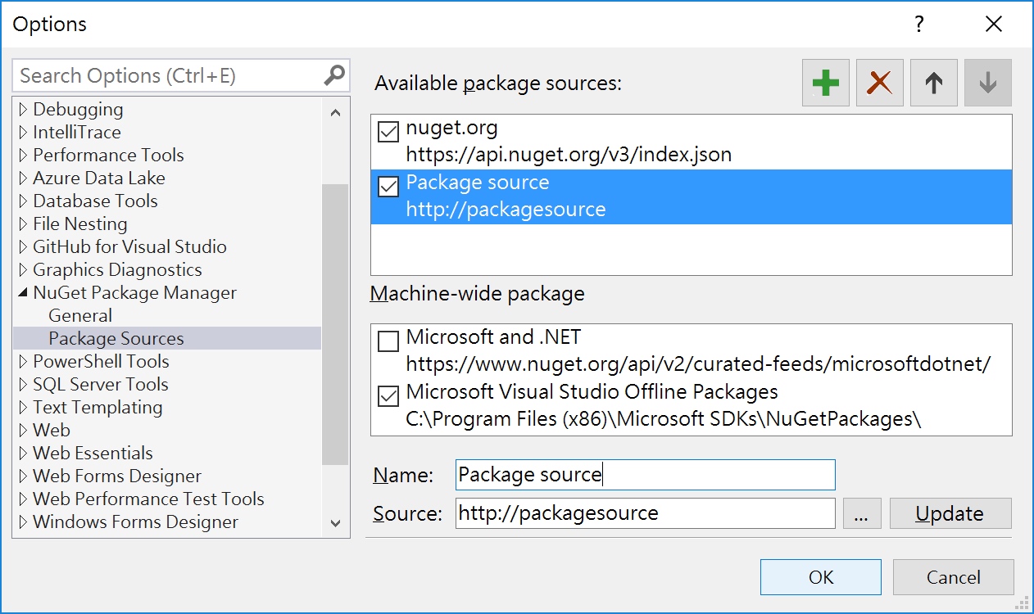Screen dimensions: 1034x614
Task: Confirm changes with OK
Action: click(820, 577)
